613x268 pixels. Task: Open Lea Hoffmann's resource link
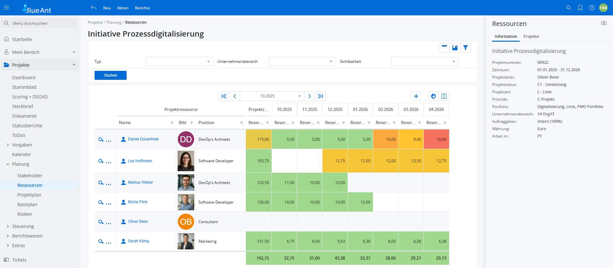pos(140,161)
